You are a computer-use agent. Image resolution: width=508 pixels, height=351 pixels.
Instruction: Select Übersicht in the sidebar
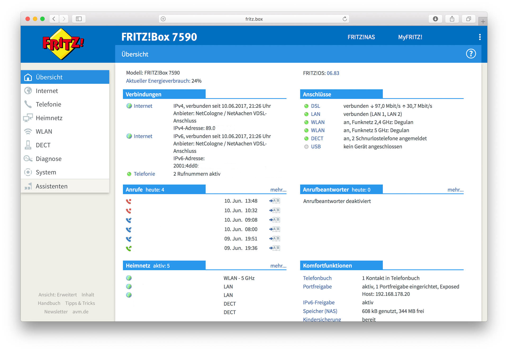coord(65,77)
